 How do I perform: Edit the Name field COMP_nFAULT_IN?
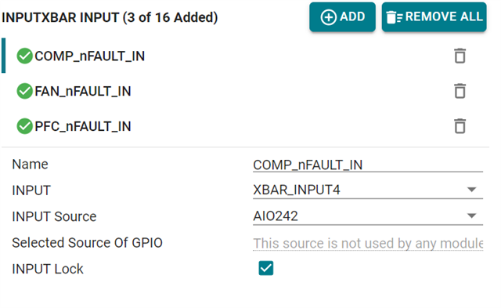(x=368, y=165)
